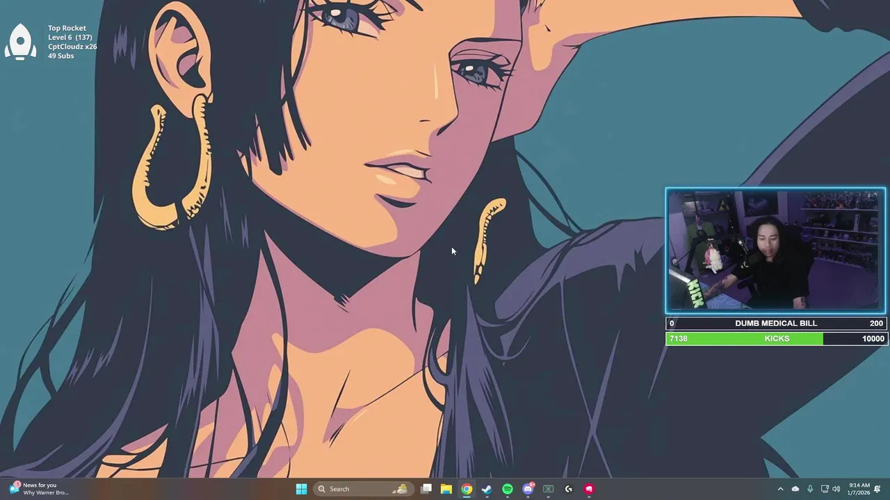This screenshot has height=500, width=890.
Task: Open the notification bell icon
Action: [877, 489]
